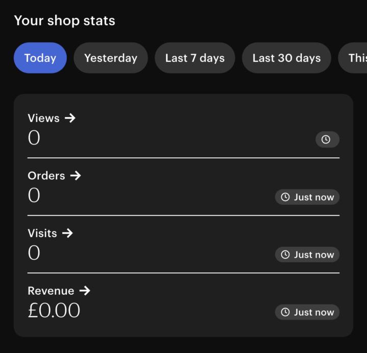This screenshot has height=353, width=367.
Task: Click the Views count of 0
Action: 34,138
